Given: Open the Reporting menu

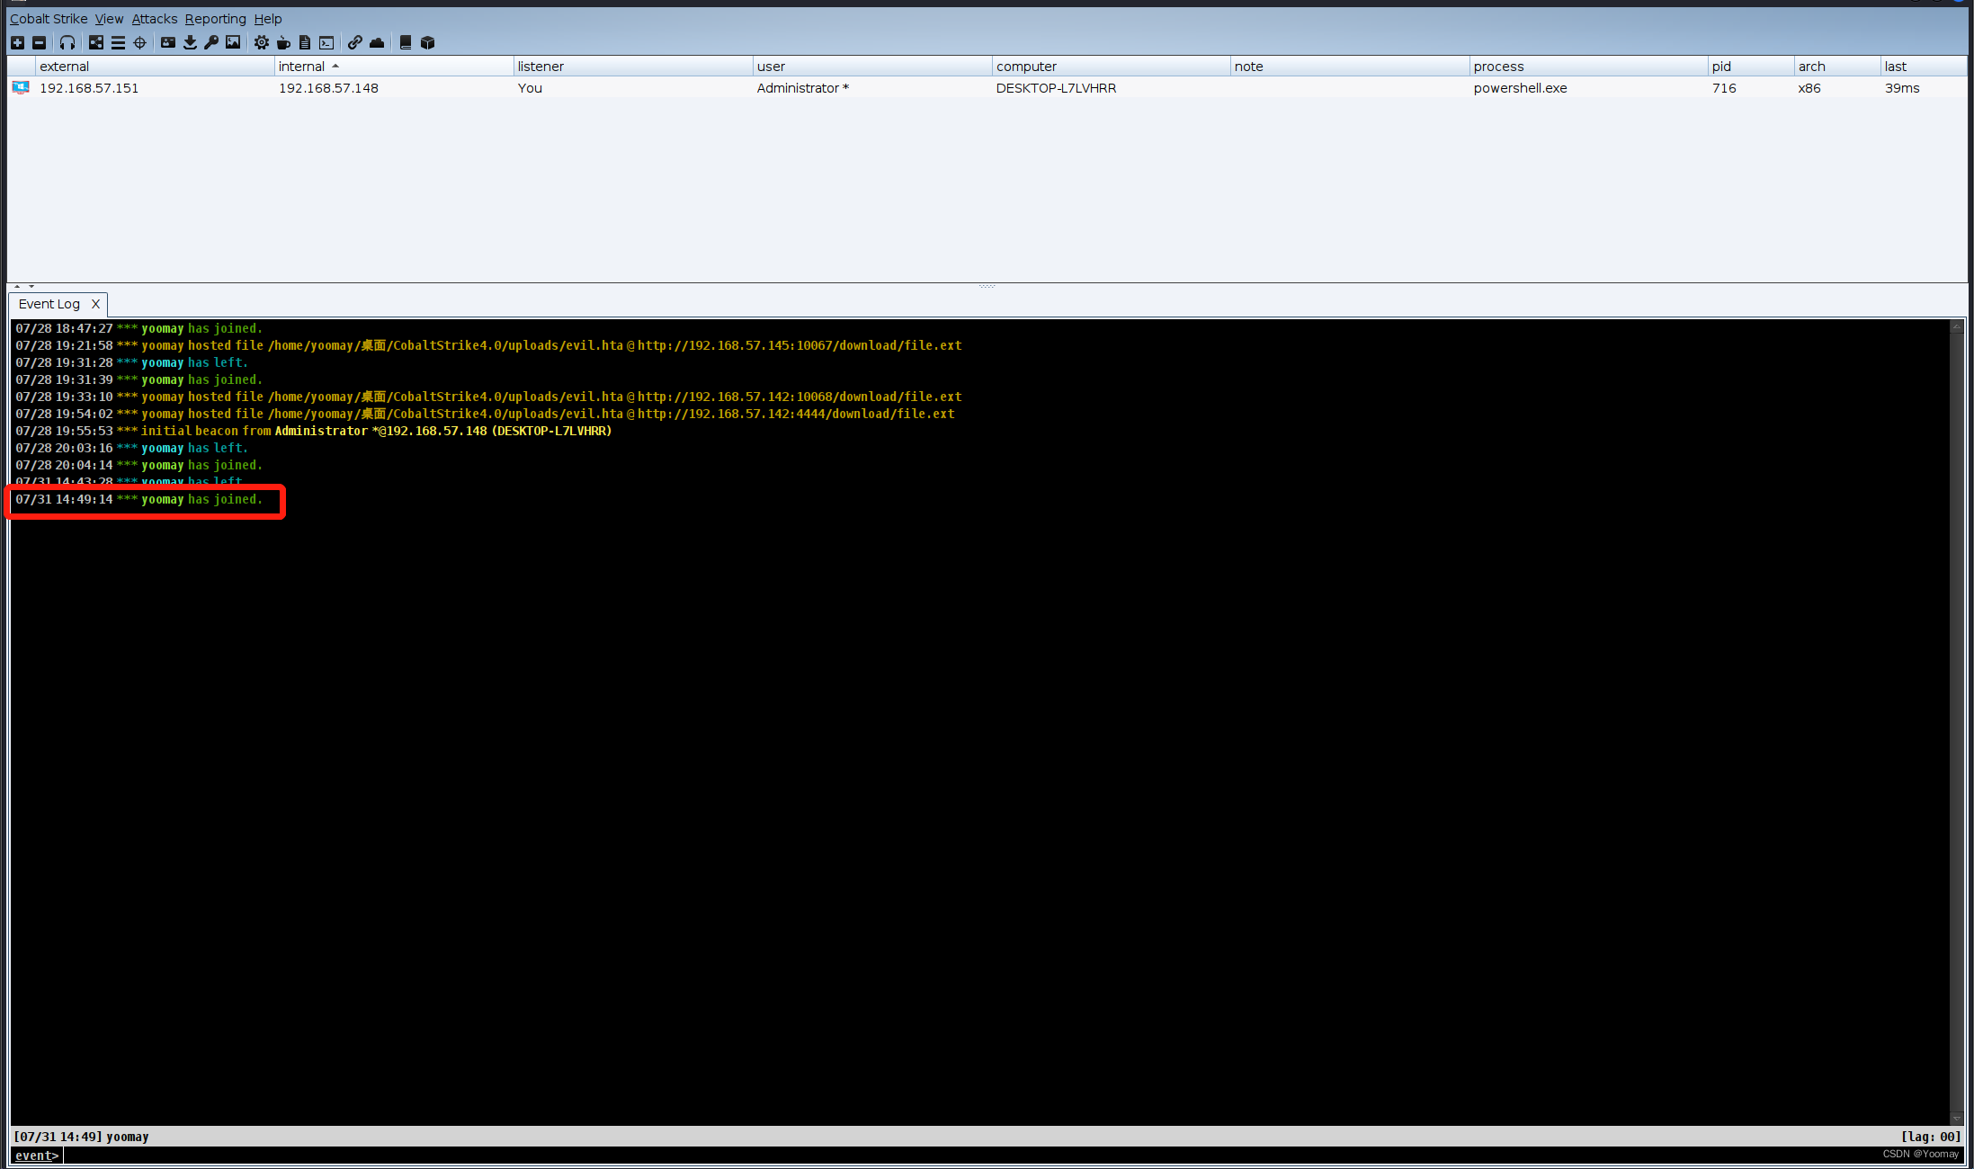Looking at the screenshot, I should pos(216,19).
